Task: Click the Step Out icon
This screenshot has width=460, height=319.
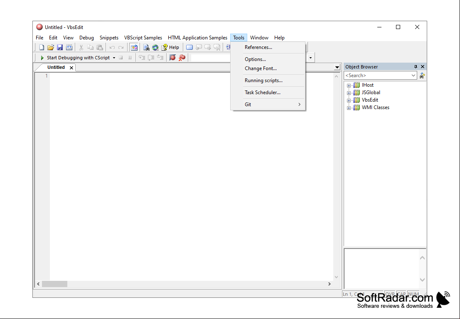Action: pyautogui.click(x=160, y=58)
